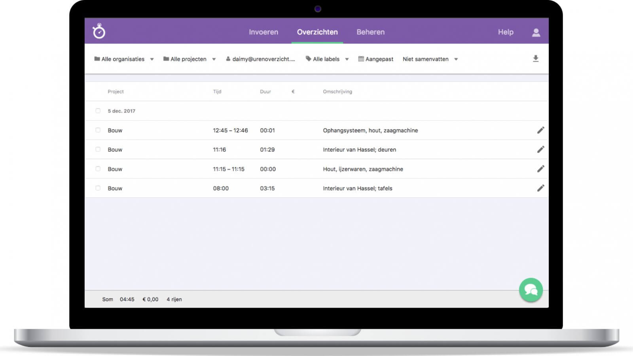
Task: Click the text Interieur van Hassel; deuren
Action: (359, 150)
